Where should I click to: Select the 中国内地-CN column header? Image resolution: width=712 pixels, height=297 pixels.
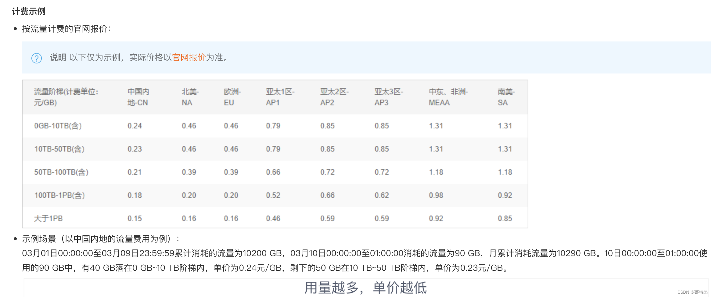click(x=138, y=97)
